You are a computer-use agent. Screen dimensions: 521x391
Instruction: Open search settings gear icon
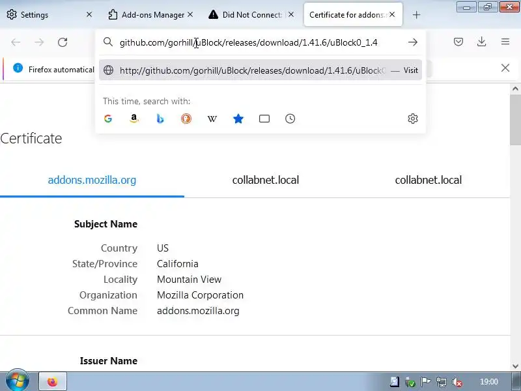point(413,119)
